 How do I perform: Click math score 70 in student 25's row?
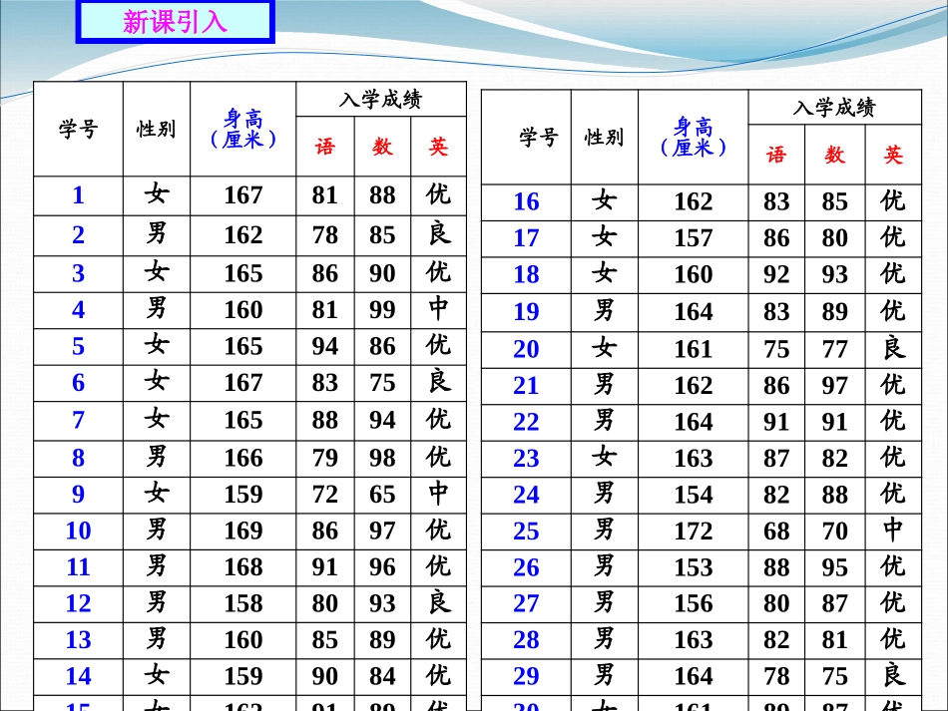(x=834, y=531)
